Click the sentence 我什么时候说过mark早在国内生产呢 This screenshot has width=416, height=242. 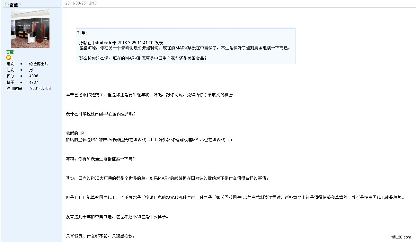click(101, 114)
